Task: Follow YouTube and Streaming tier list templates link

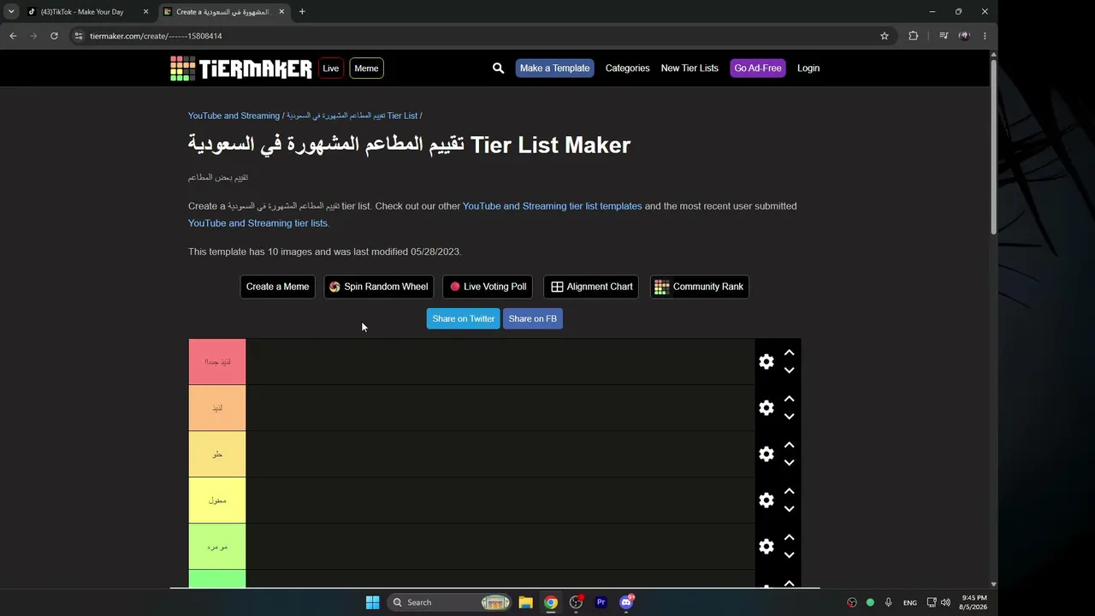Action: coord(552,206)
